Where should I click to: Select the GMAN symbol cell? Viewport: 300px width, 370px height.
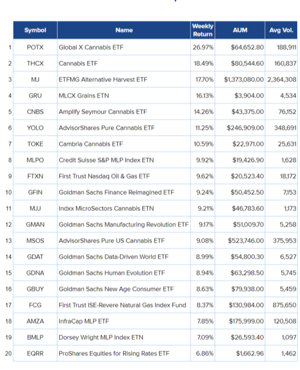pyautogui.click(x=35, y=225)
